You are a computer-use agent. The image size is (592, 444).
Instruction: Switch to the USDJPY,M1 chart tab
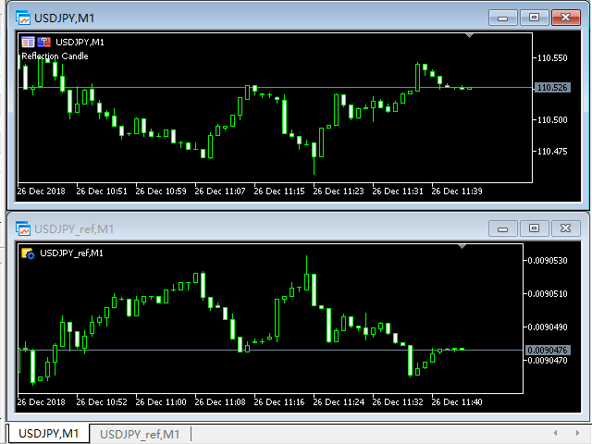click(49, 434)
